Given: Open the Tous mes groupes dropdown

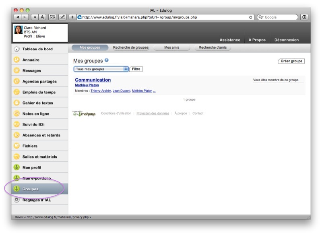Looking at the screenshot, I should click(101, 69).
